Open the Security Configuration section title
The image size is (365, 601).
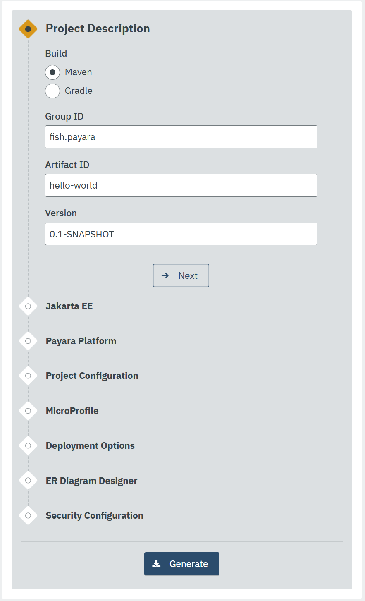[95, 516]
